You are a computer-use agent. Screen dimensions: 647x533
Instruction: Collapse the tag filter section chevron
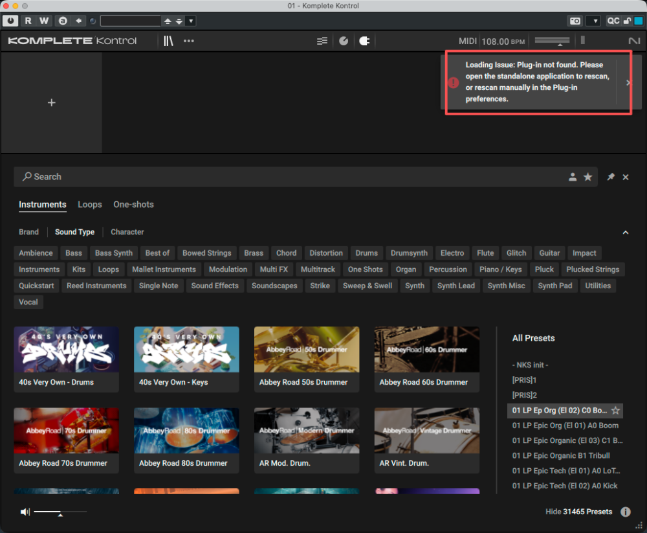click(x=626, y=232)
